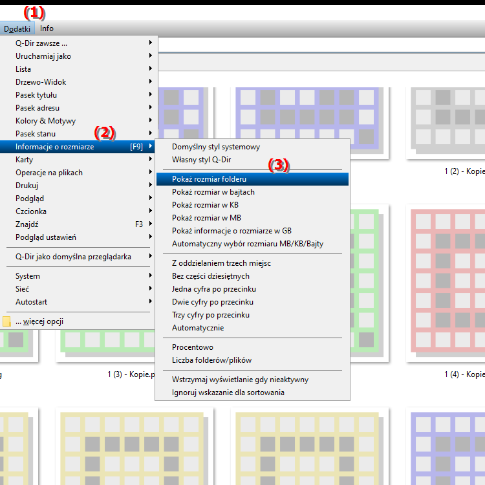The width and height of the screenshot is (485, 485).
Task: Toggle Wstrzymaj wyświetlanie gdy nieaktywny
Action: (x=252, y=380)
